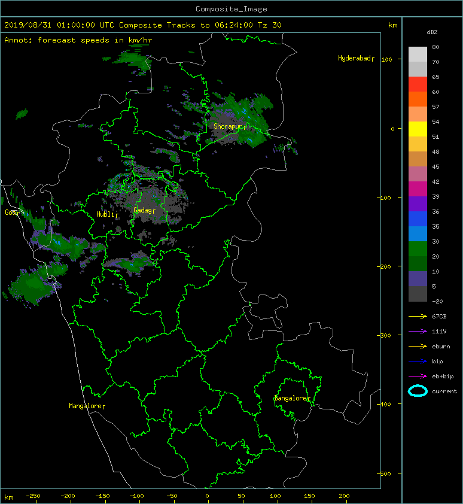463x504 pixels.
Task: Pick the red 65 dBZ swatch
Action: point(418,84)
